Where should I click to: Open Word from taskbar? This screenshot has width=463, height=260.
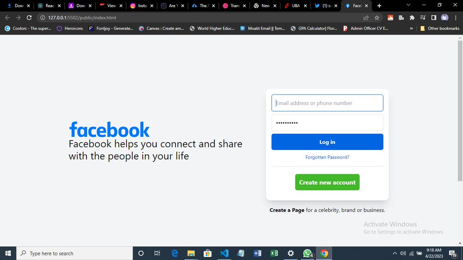(x=257, y=253)
